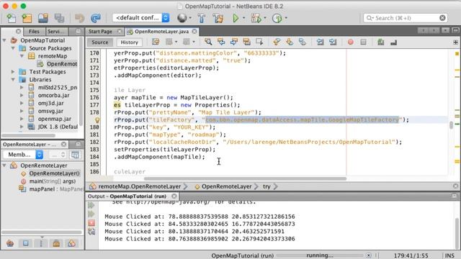Collapse the OpenMapTutorial project node
461x259 pixels.
pyautogui.click(x=4, y=40)
